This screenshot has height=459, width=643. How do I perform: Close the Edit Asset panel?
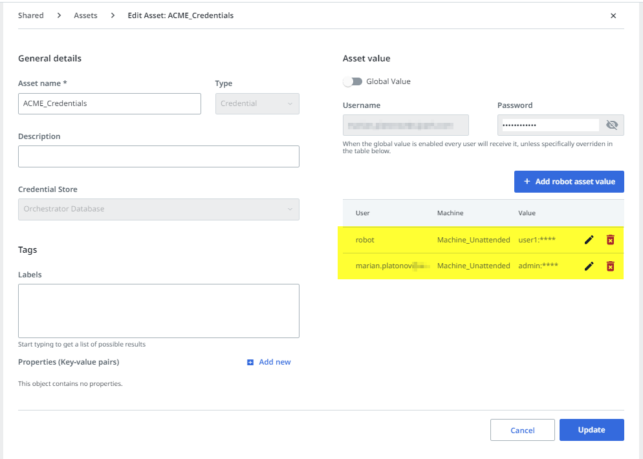click(x=613, y=16)
